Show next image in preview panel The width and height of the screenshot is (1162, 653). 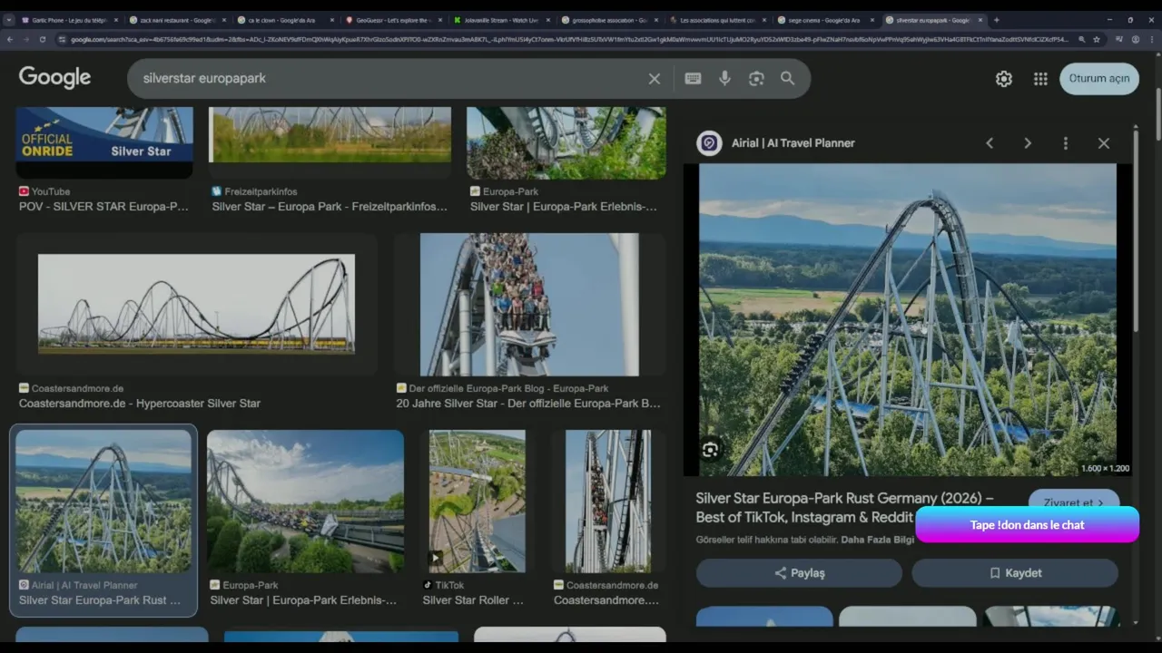pyautogui.click(x=1028, y=143)
